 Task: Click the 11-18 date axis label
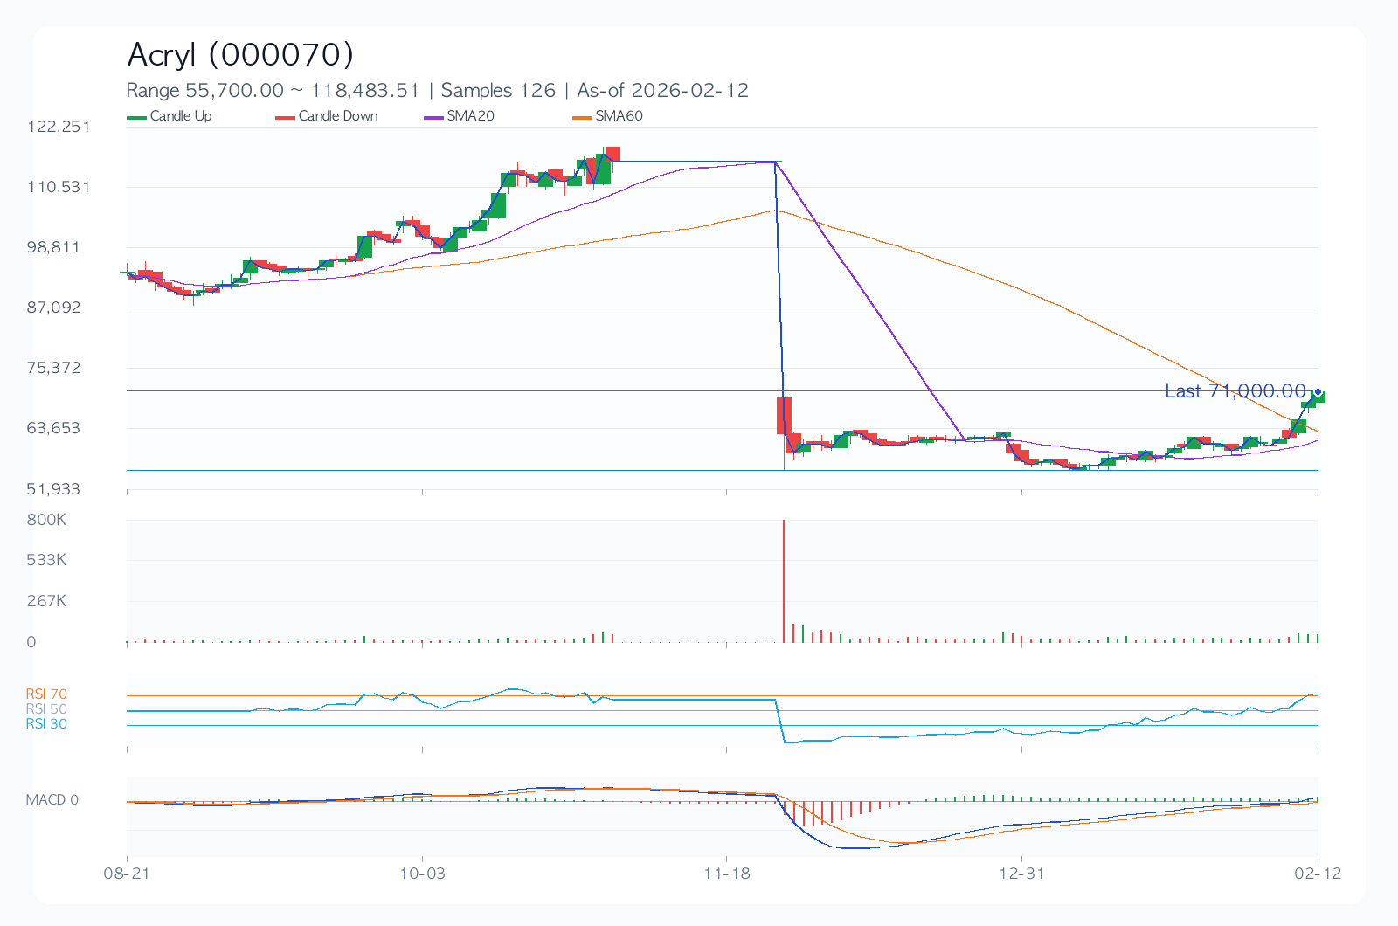click(727, 874)
